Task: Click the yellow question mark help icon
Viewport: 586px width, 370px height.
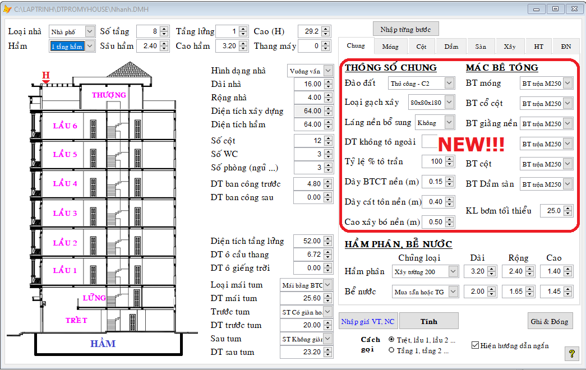Action: tap(571, 354)
